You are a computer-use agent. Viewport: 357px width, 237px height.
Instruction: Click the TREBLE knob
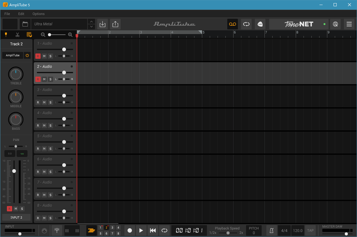pyautogui.click(x=16, y=74)
